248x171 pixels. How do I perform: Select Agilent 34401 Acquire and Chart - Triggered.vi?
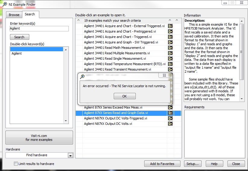(118, 37)
